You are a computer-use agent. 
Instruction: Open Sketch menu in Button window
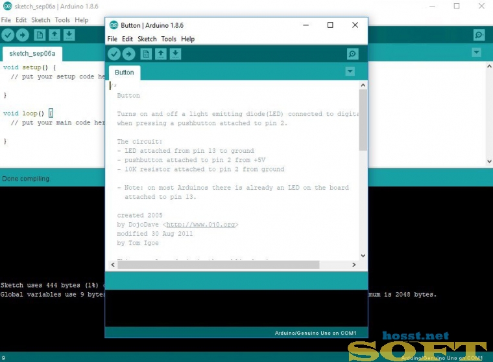click(147, 39)
